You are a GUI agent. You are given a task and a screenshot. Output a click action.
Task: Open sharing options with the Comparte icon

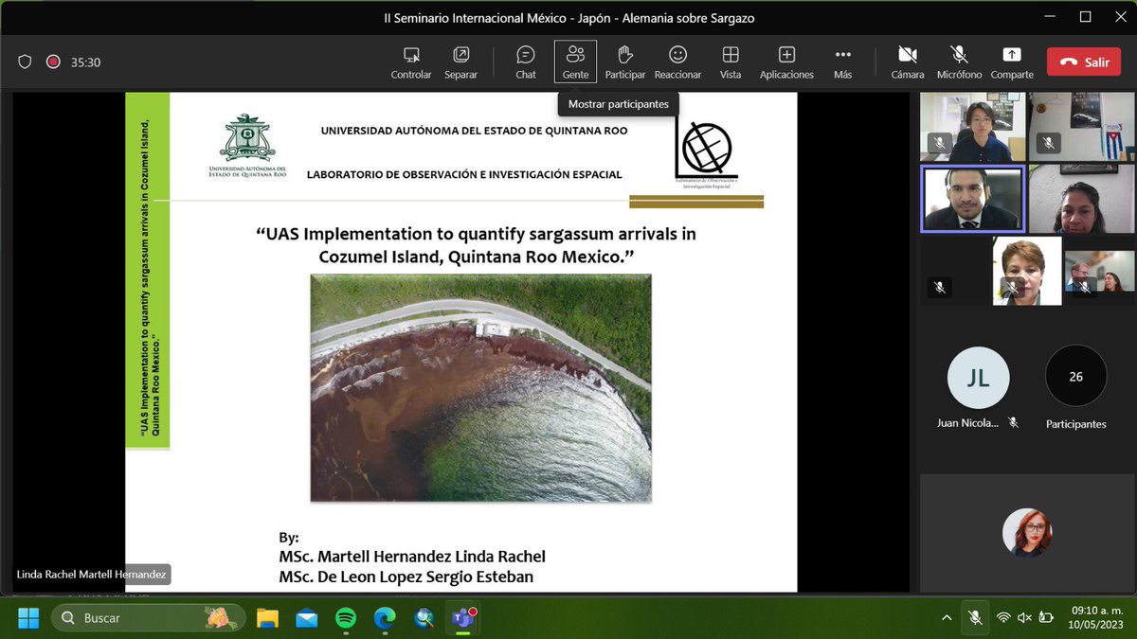coord(1011,62)
